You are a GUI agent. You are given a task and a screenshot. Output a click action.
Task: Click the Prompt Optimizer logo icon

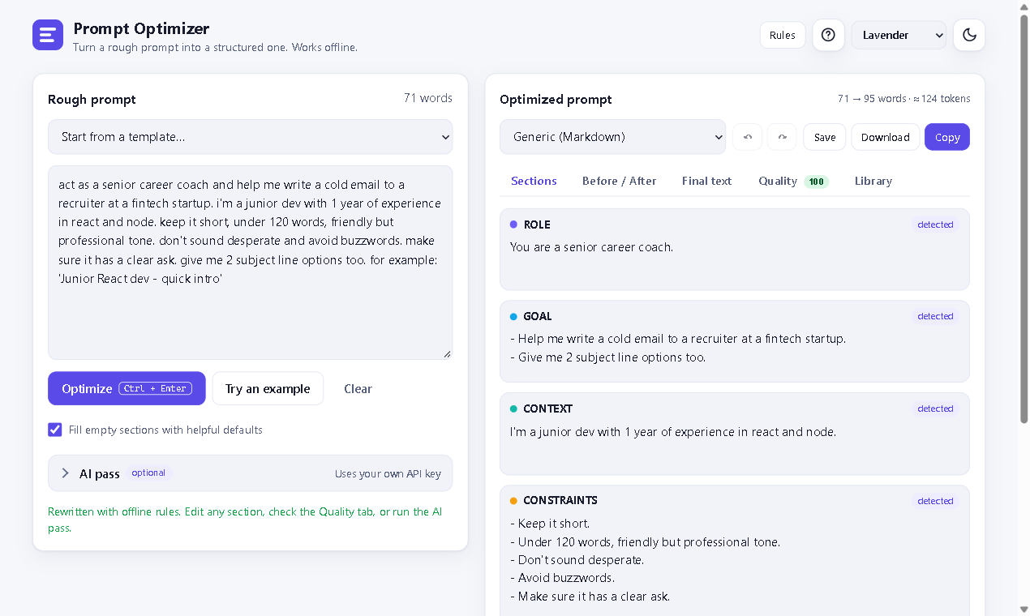48,35
